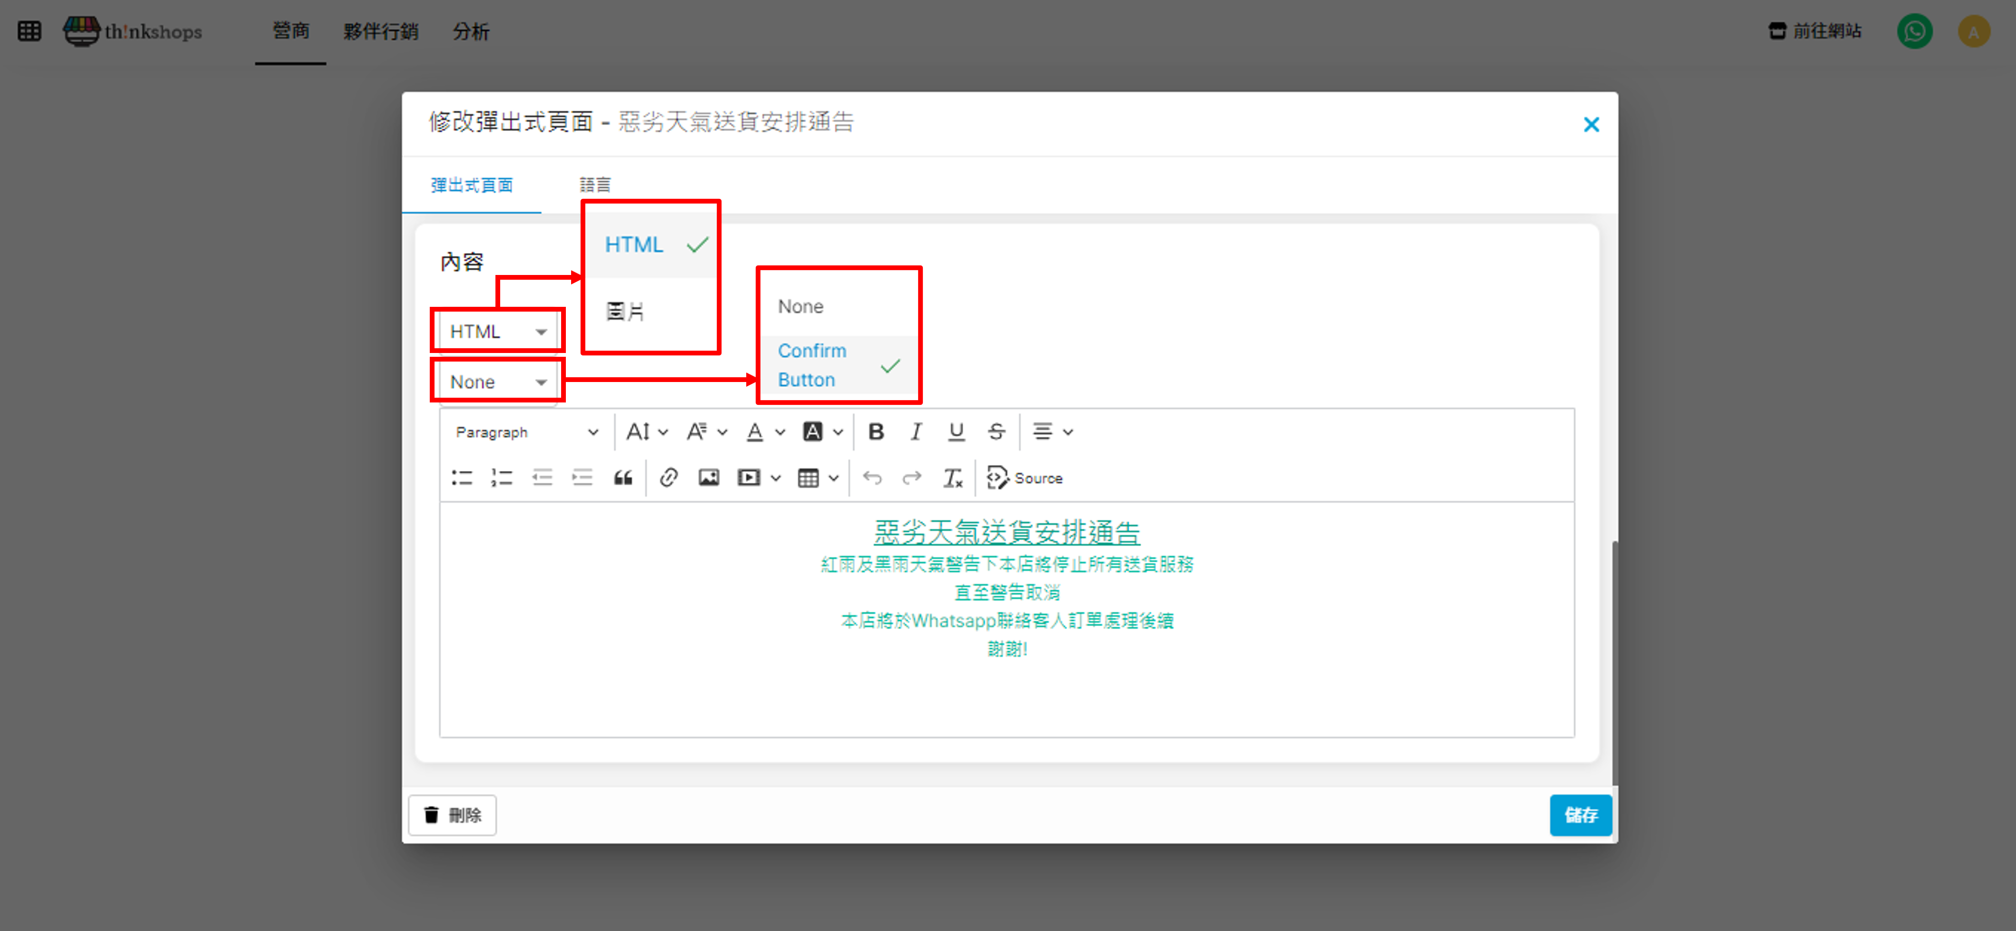Open the 夥伴行銷 menu

click(380, 31)
